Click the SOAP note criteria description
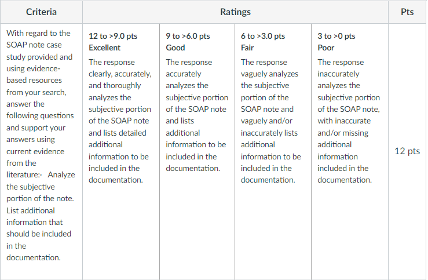This screenshot has width=428, height=280. click(x=41, y=146)
